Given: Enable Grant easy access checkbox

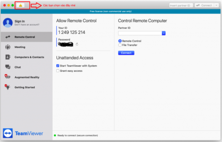Looking at the screenshot, I should 58,71.
